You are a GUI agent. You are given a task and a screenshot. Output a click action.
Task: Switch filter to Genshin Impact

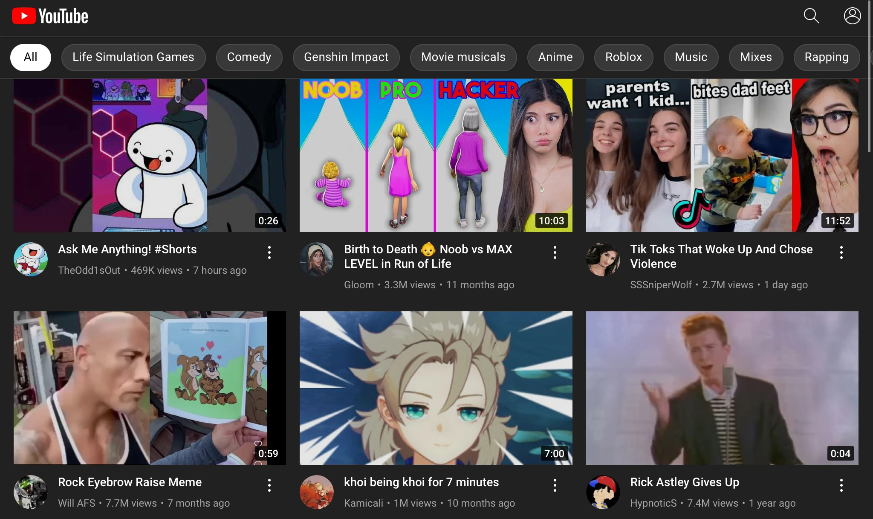346,57
